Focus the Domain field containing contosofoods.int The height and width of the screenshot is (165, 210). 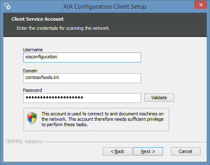82,78
